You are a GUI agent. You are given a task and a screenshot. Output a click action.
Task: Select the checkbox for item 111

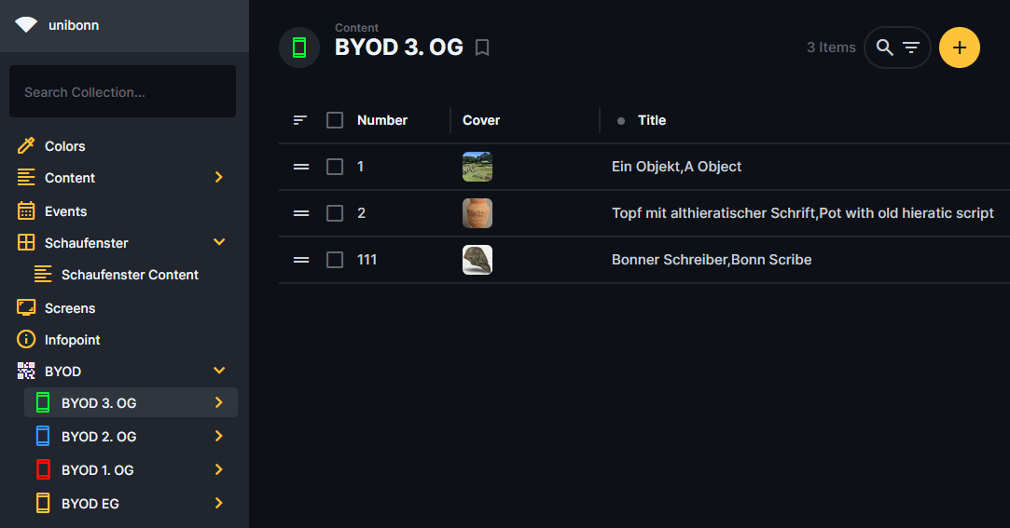pyautogui.click(x=335, y=260)
